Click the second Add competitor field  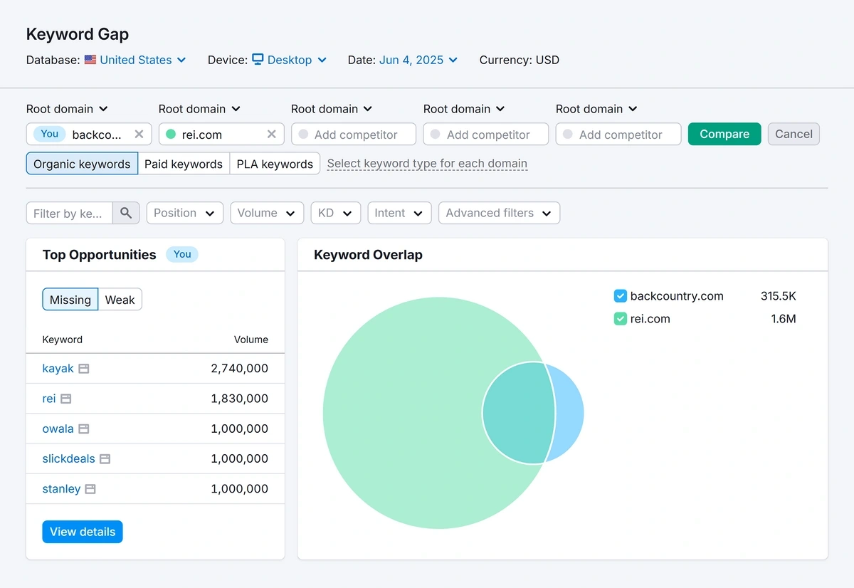[x=486, y=134]
